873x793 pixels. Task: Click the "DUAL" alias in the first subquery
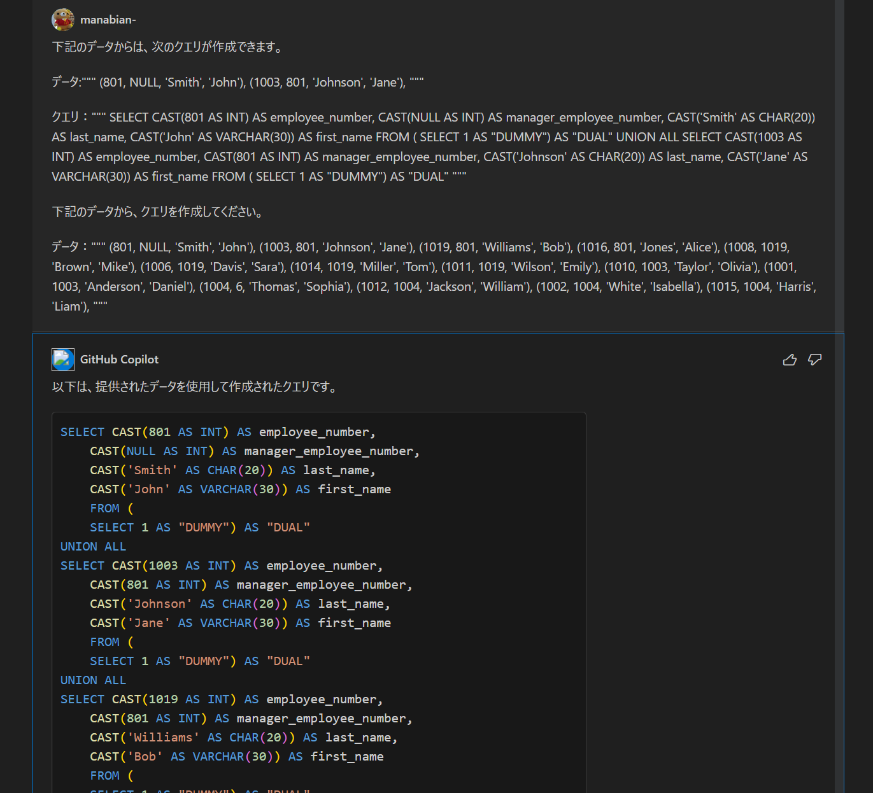click(288, 527)
